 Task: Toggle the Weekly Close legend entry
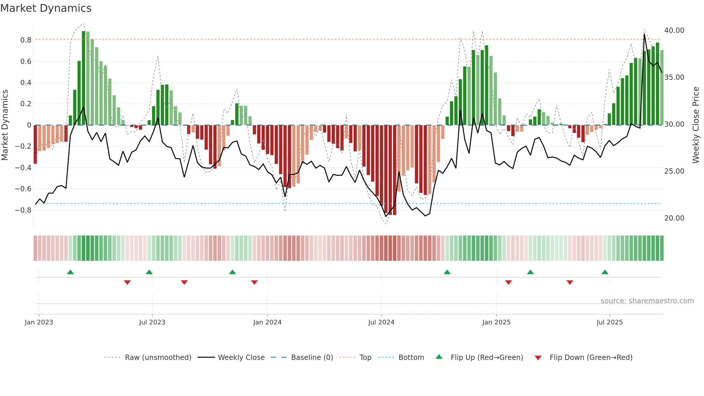coord(231,357)
